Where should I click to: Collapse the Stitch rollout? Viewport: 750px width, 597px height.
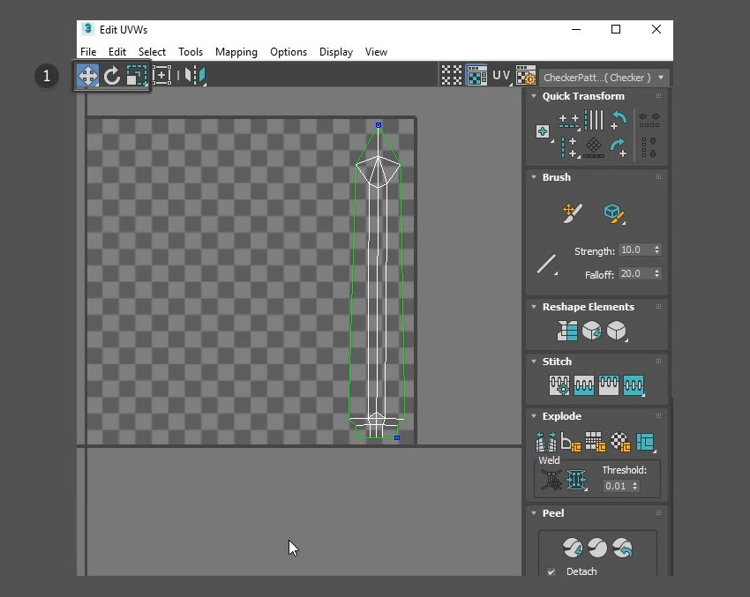tap(534, 362)
